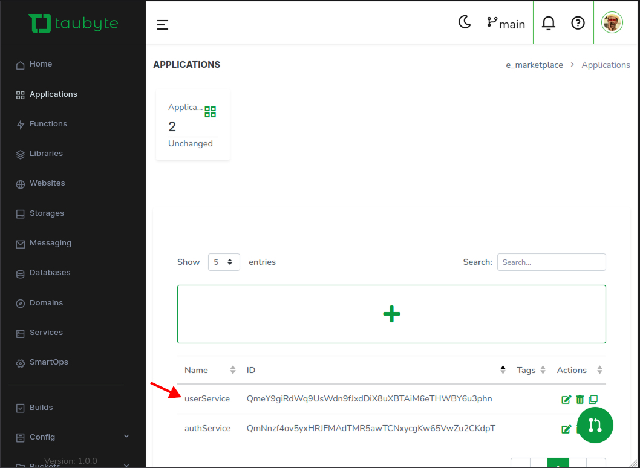Image resolution: width=640 pixels, height=468 pixels.
Task: Copy the userService application
Action: coord(593,400)
